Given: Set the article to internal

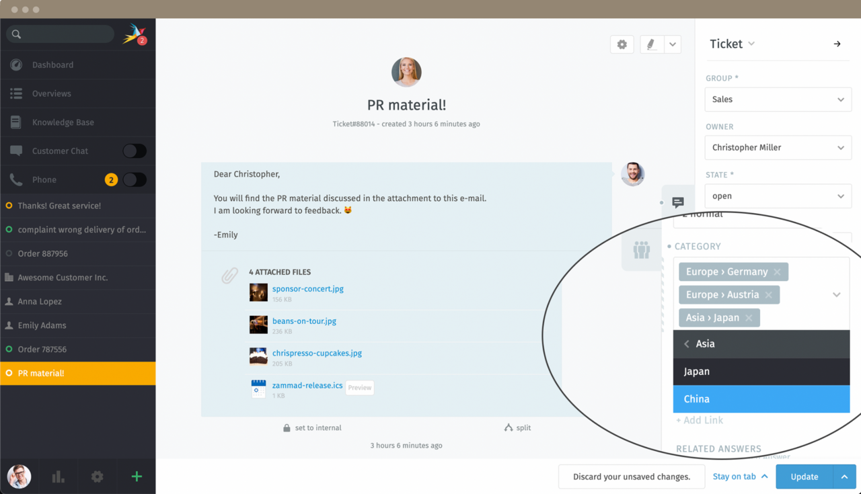Looking at the screenshot, I should coord(312,427).
